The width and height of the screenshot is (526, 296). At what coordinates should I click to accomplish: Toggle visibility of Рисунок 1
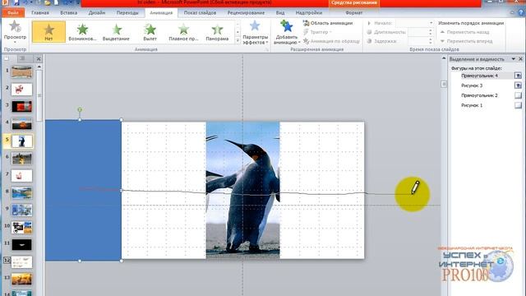tap(518, 105)
